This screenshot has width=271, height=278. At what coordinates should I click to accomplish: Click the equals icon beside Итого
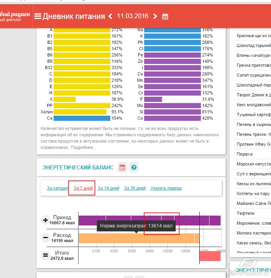coord(45,255)
